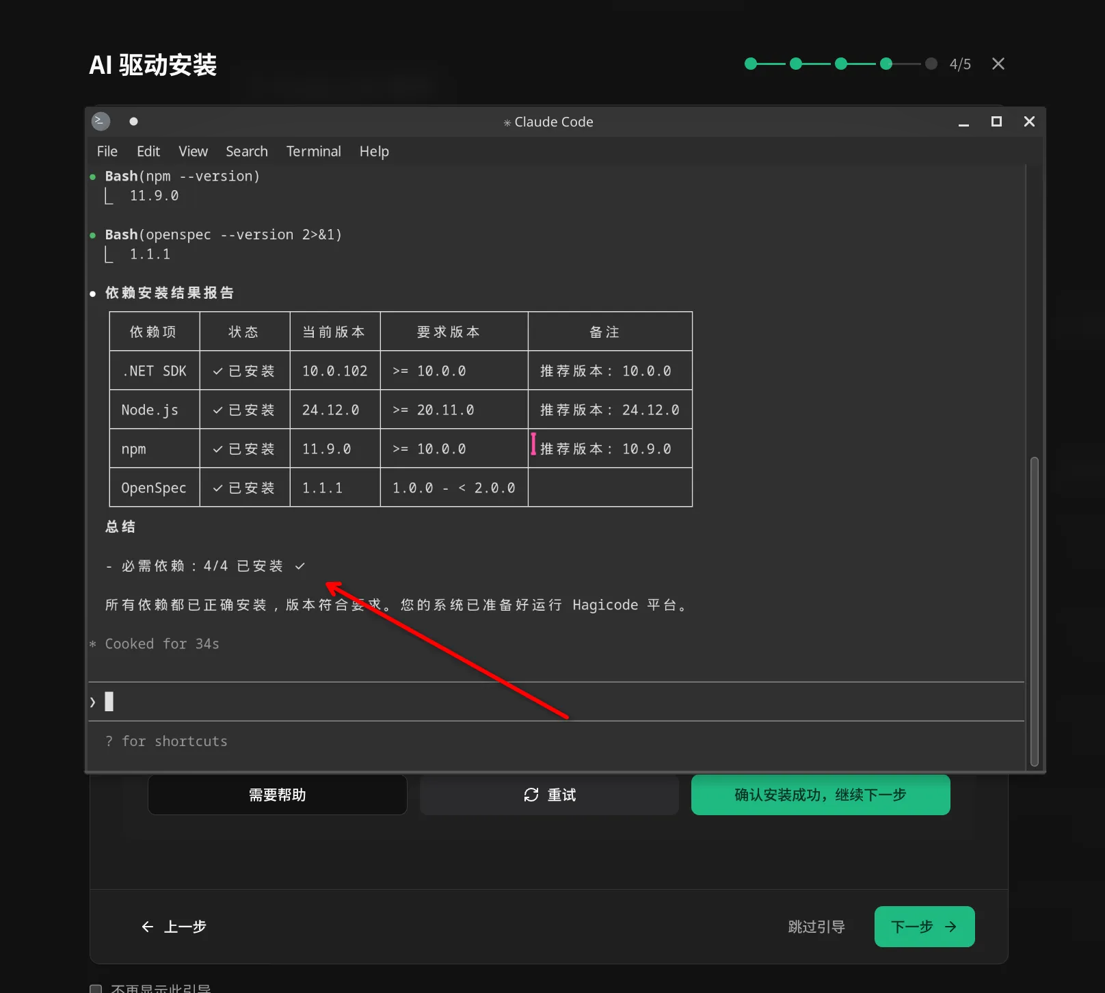
Task: Open the File menu
Action: [x=107, y=151]
